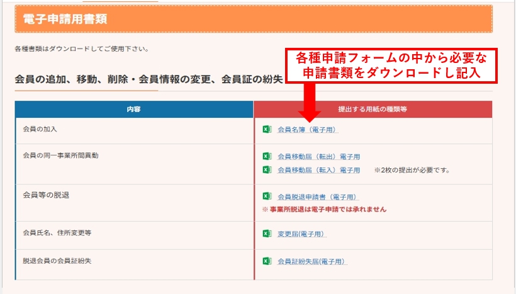Click the orange 電子申請用書類 banner

[x=253, y=19]
